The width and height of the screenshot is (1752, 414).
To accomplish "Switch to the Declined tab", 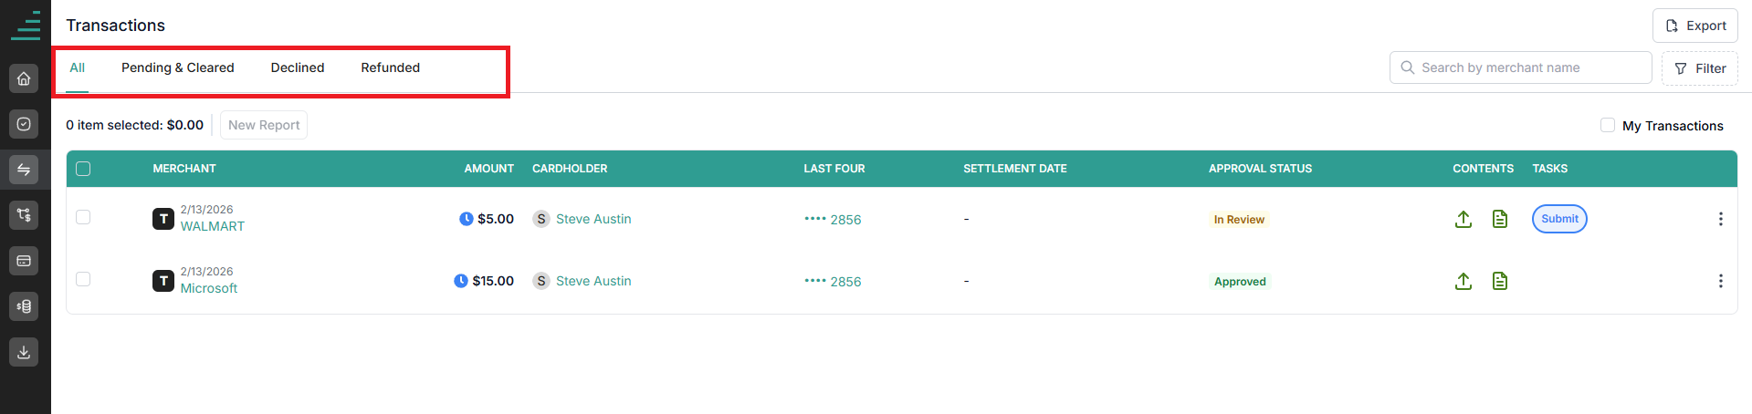I will [298, 67].
